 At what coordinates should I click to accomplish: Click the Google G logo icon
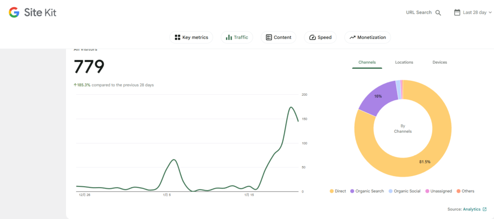click(14, 13)
